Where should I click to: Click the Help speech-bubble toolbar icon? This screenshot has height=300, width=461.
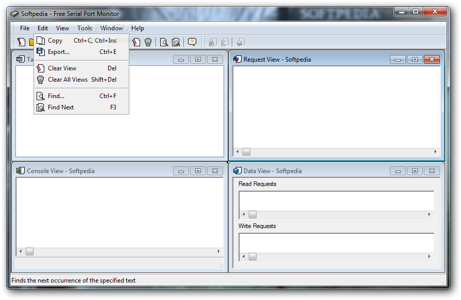click(x=192, y=42)
